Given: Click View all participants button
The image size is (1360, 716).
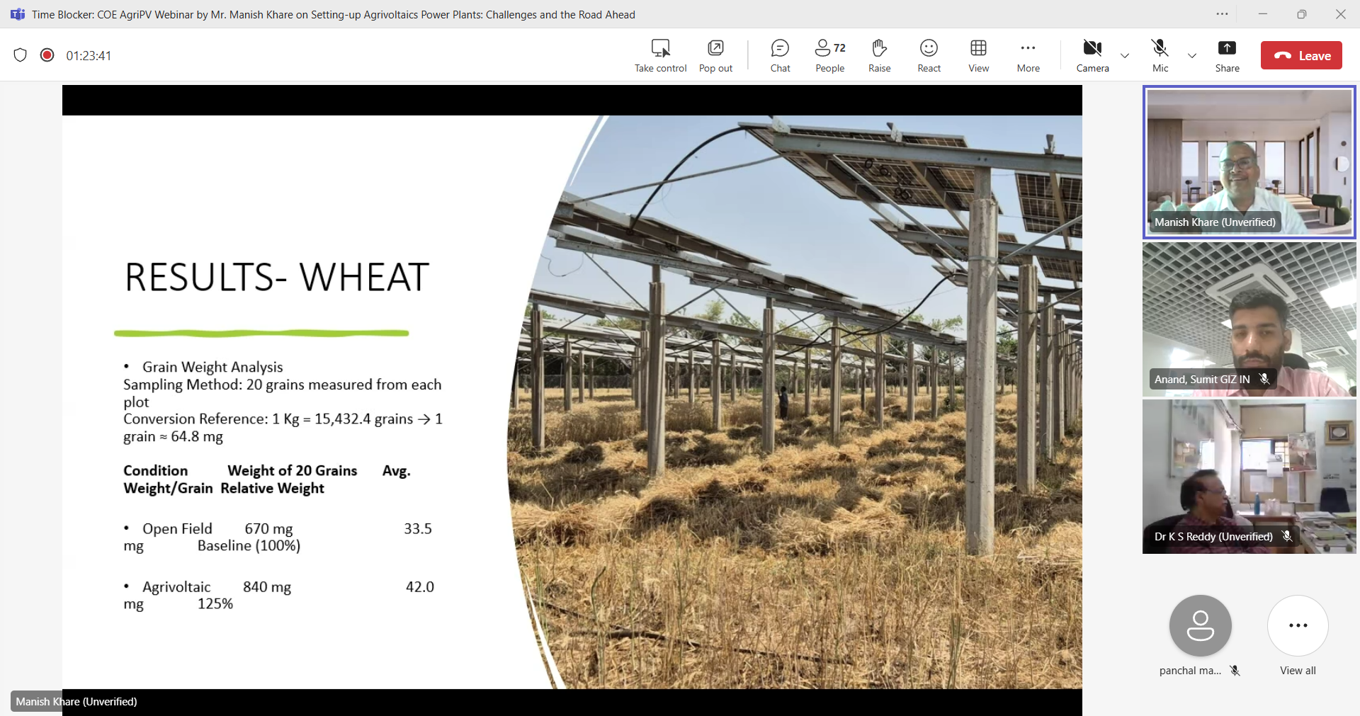Looking at the screenshot, I should point(1298,626).
